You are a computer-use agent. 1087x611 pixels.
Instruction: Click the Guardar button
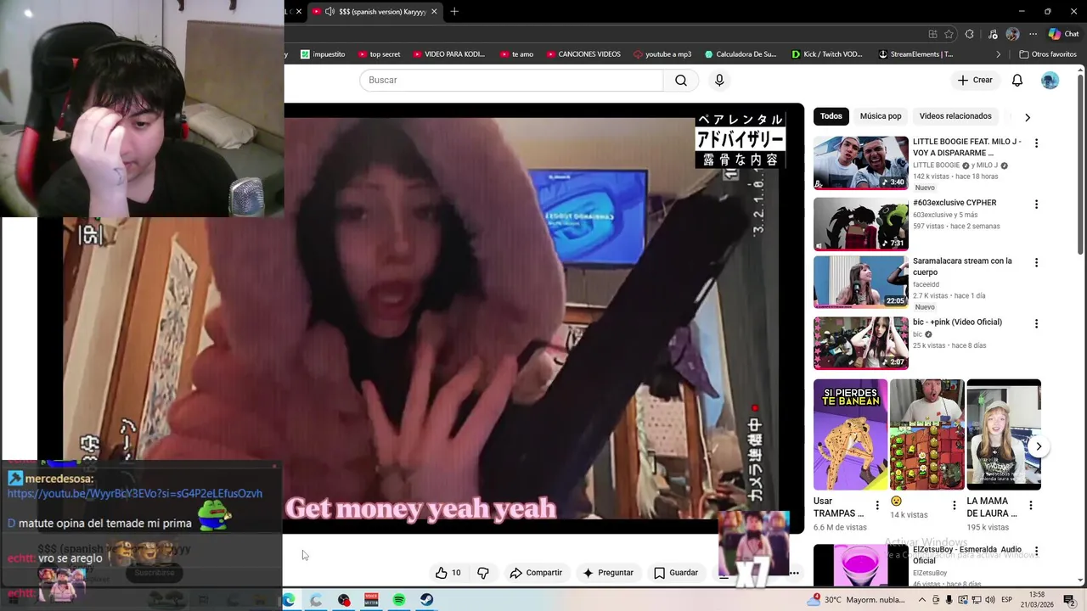[x=676, y=573]
